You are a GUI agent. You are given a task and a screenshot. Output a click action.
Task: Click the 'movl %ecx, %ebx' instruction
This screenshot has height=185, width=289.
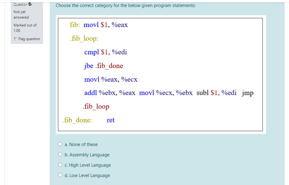(166, 93)
